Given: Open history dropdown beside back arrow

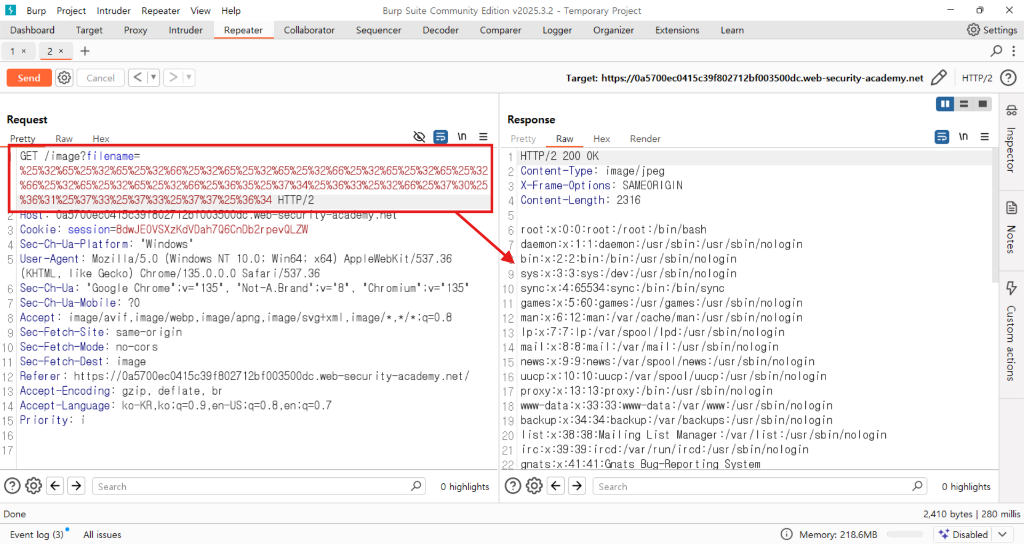Looking at the screenshot, I should click(154, 78).
